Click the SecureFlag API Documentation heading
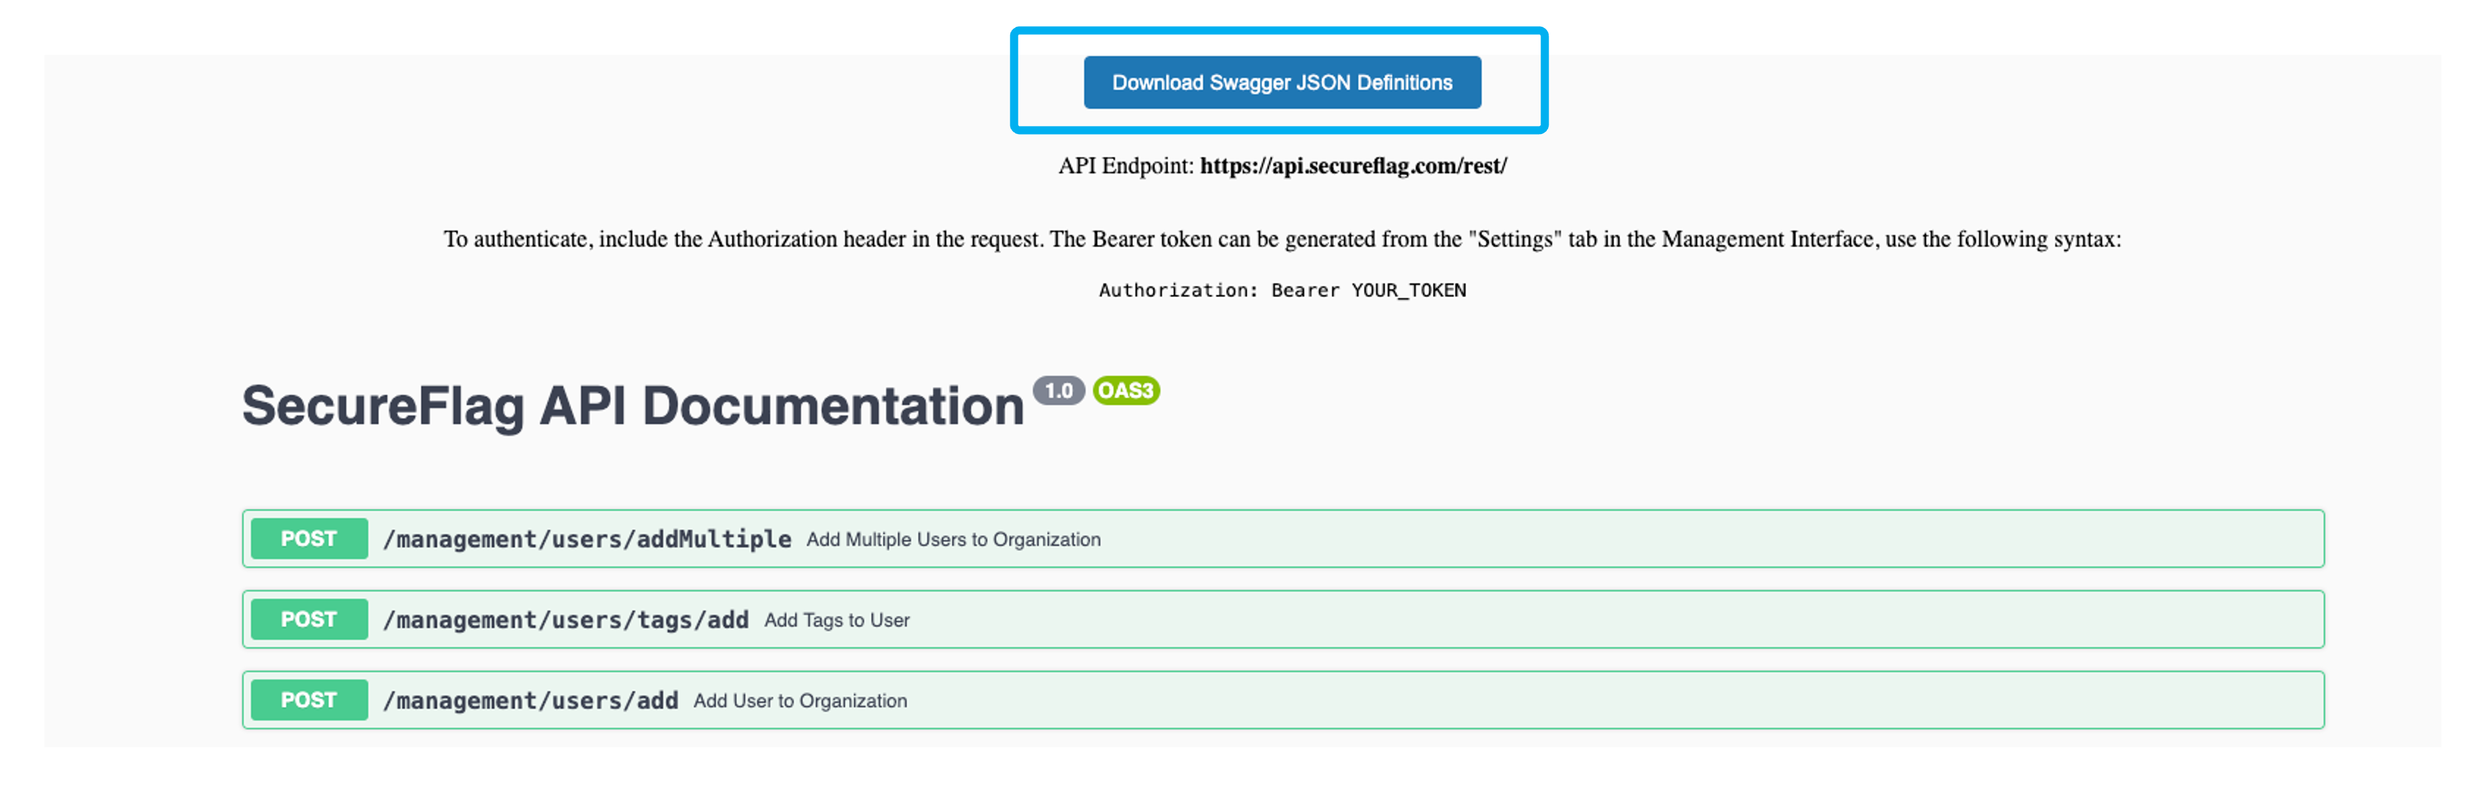This screenshot has height=798, width=2491. click(632, 406)
